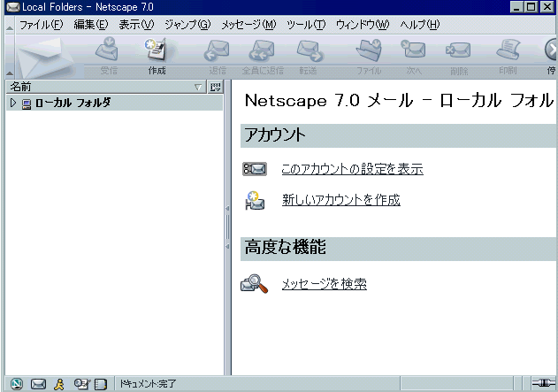Open Navigator from the status bar icon
Viewport: 558px width, 392px height.
click(x=17, y=384)
